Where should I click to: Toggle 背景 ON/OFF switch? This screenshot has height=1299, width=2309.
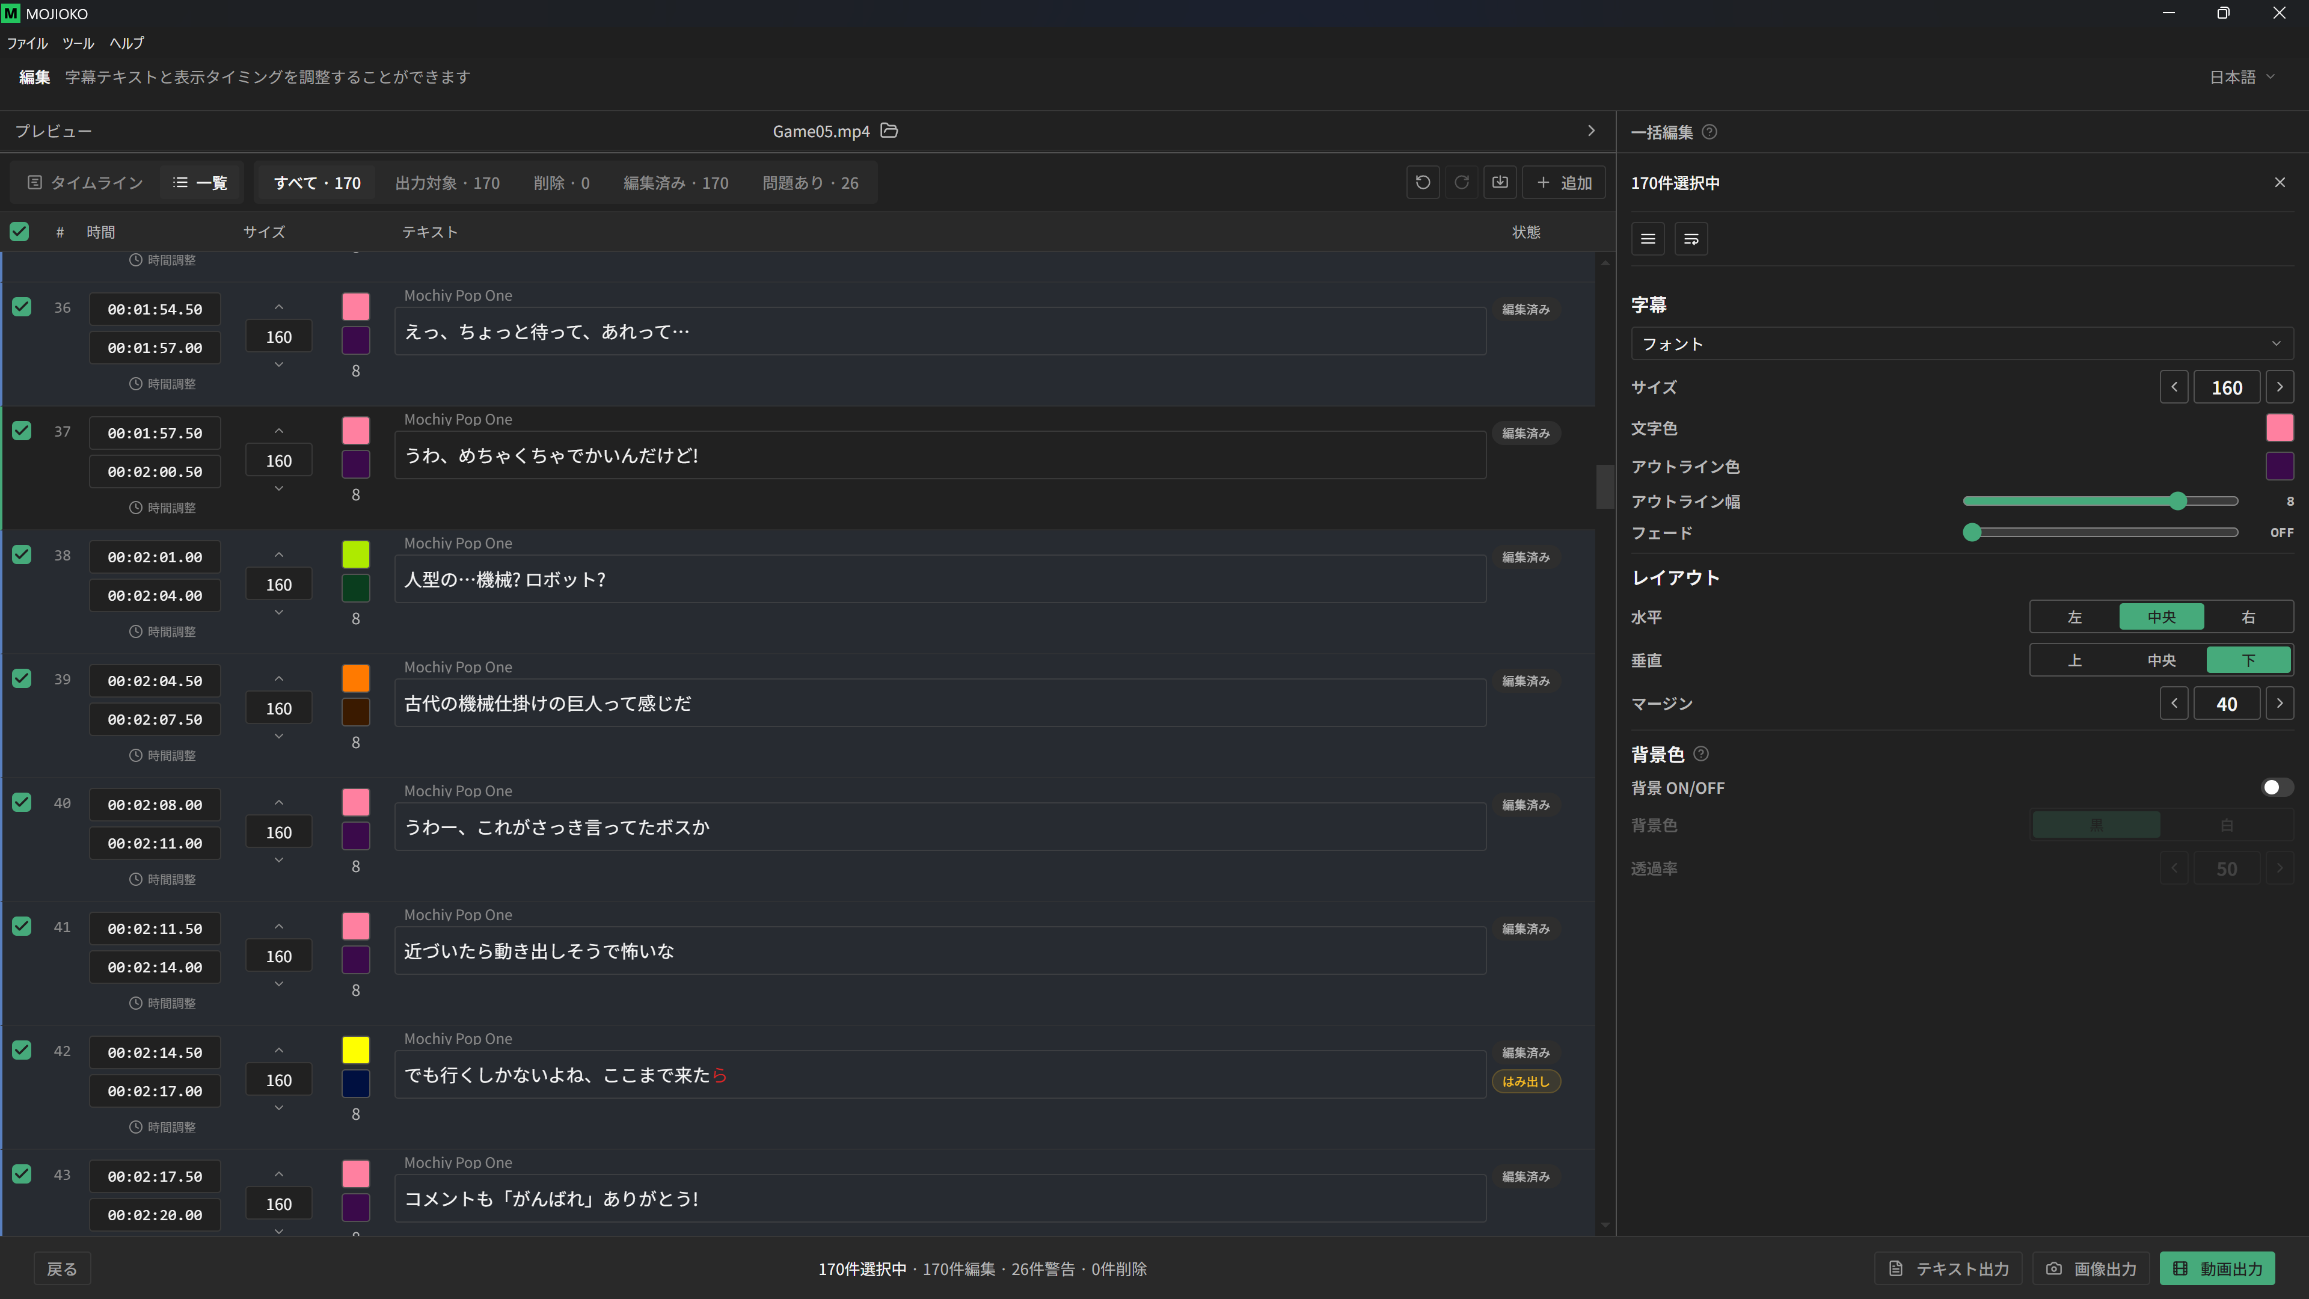[2277, 787]
